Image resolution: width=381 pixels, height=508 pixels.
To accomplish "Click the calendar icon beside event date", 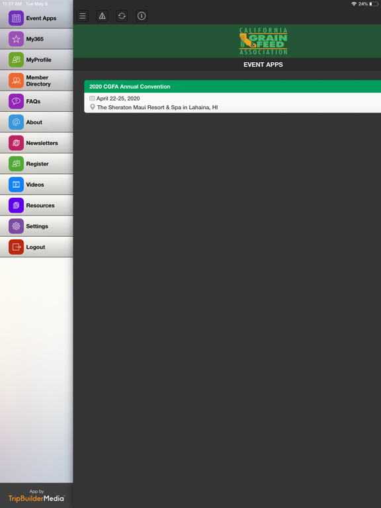I will pos(92,98).
